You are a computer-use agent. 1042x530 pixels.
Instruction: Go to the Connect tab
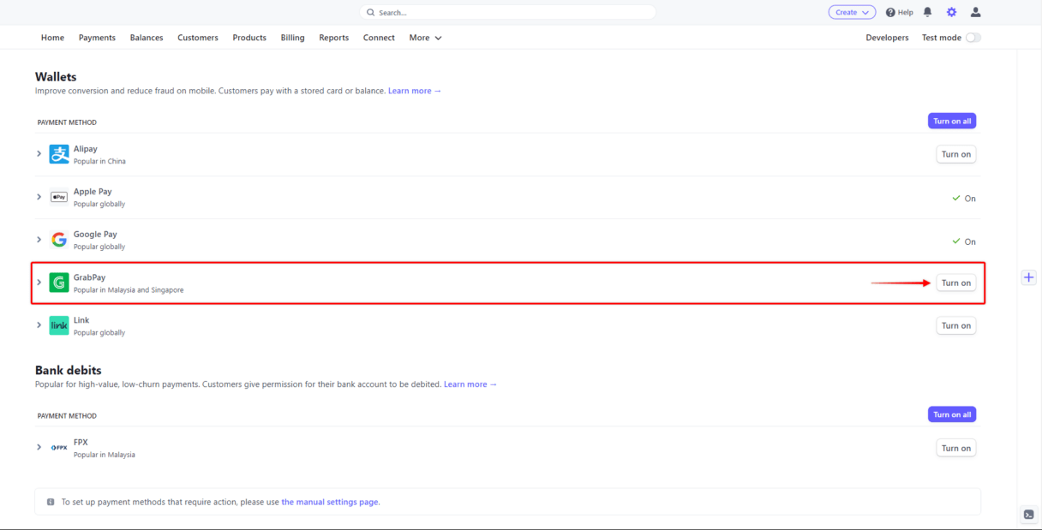pyautogui.click(x=379, y=38)
